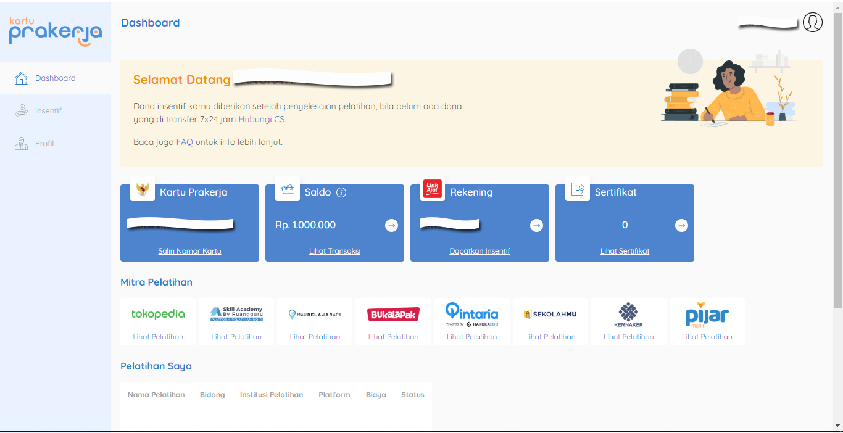Click Dapatkan Insentif link
The image size is (843, 433).
click(x=480, y=251)
